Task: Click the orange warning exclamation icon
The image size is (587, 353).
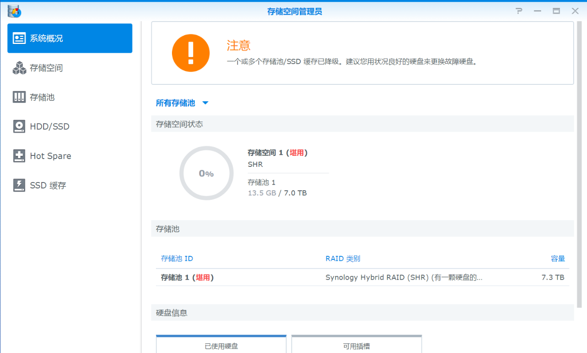Action: point(191,53)
